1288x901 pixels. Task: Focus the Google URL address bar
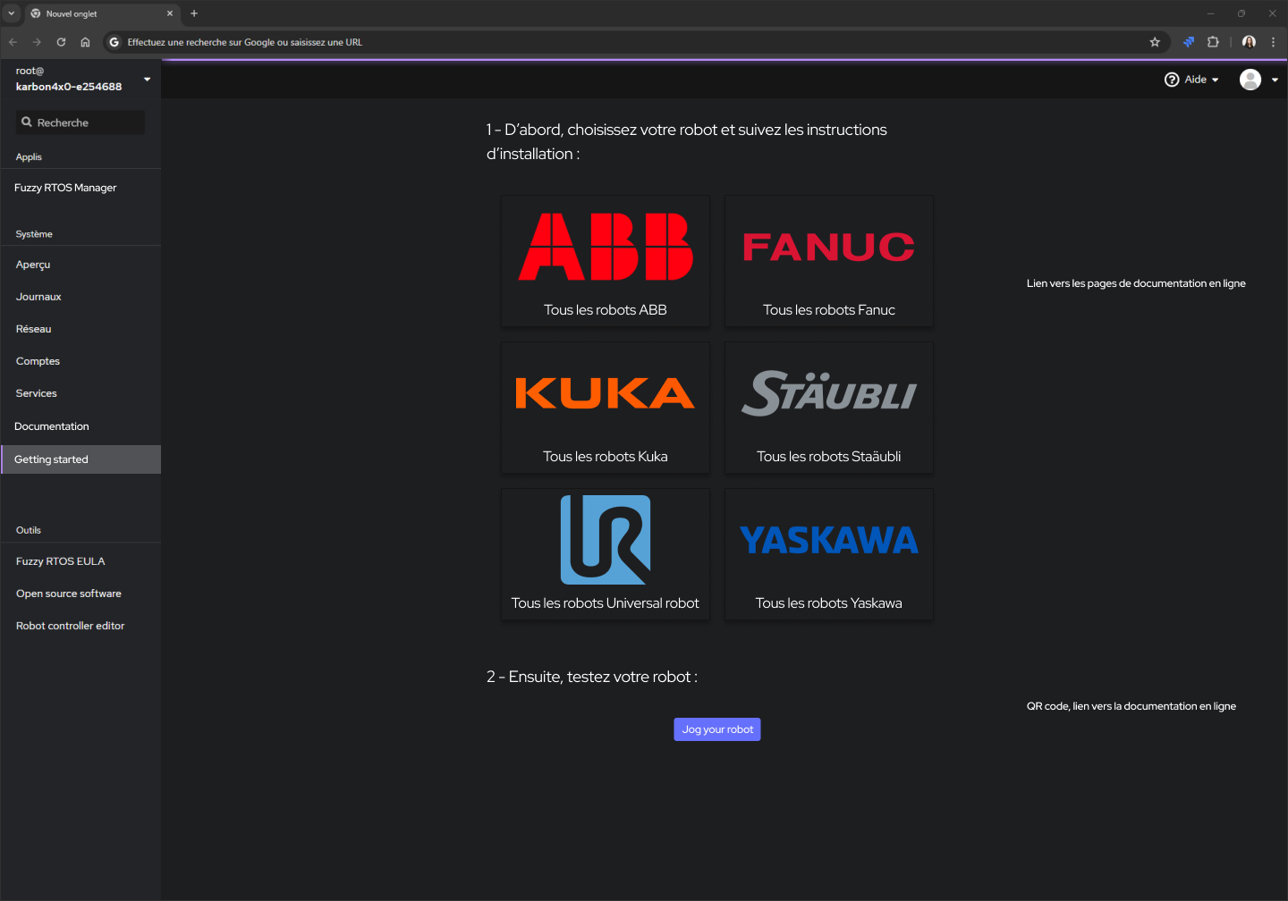pyautogui.click(x=635, y=42)
